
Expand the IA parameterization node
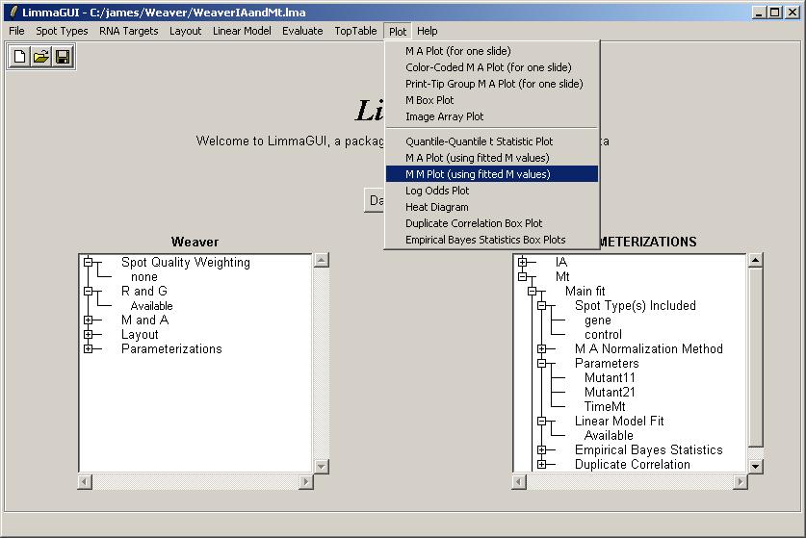pos(522,262)
